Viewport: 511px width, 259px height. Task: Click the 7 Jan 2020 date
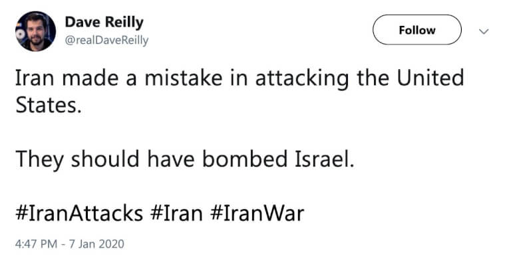[96, 244]
